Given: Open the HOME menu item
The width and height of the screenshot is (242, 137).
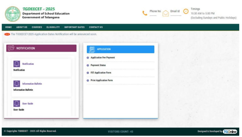Looking at the screenshot, I should pos(9,27).
